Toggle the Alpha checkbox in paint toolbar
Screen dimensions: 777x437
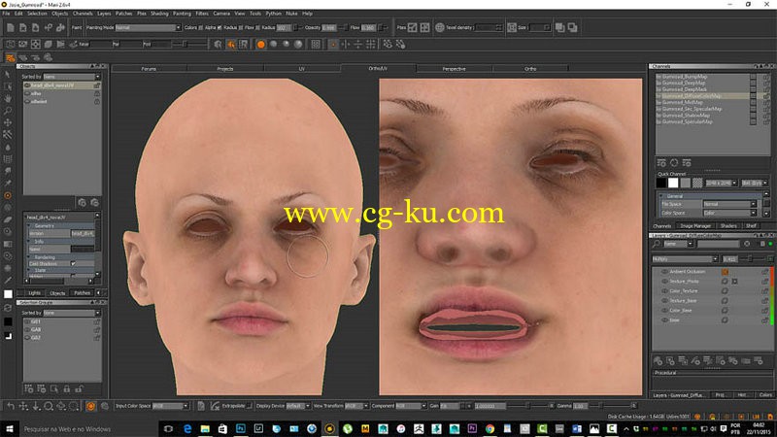(x=220, y=28)
